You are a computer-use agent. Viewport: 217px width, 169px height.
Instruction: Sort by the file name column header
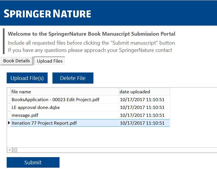pos(64,92)
